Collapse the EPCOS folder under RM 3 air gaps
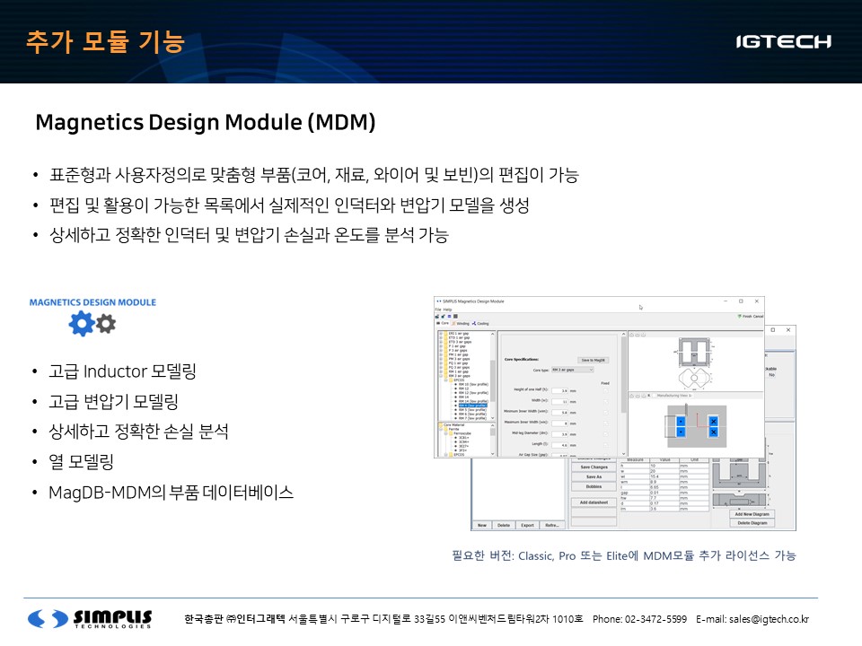862x646 pixels. tap(446, 380)
